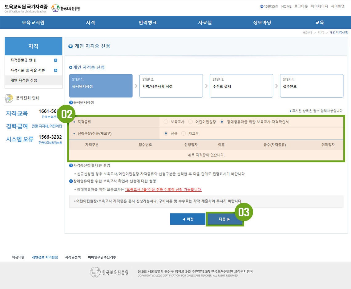Select the 보육교사 radio button
351x289 pixels.
(x=166, y=122)
